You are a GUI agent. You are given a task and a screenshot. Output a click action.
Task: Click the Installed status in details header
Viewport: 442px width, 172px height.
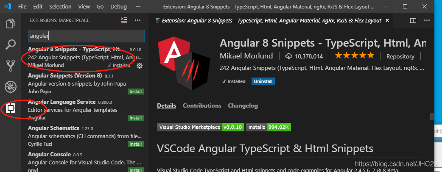tap(234, 81)
